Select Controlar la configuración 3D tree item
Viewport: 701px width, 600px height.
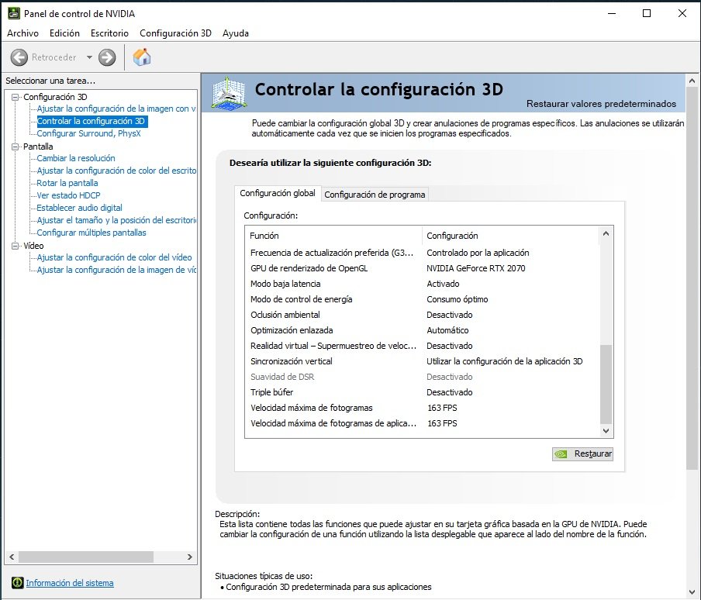tap(91, 121)
